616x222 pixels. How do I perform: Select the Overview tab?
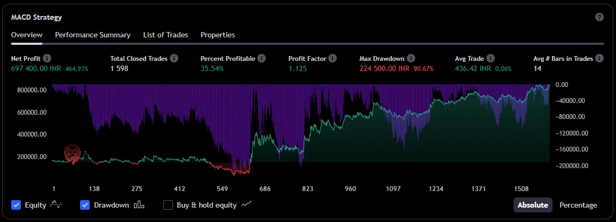27,35
